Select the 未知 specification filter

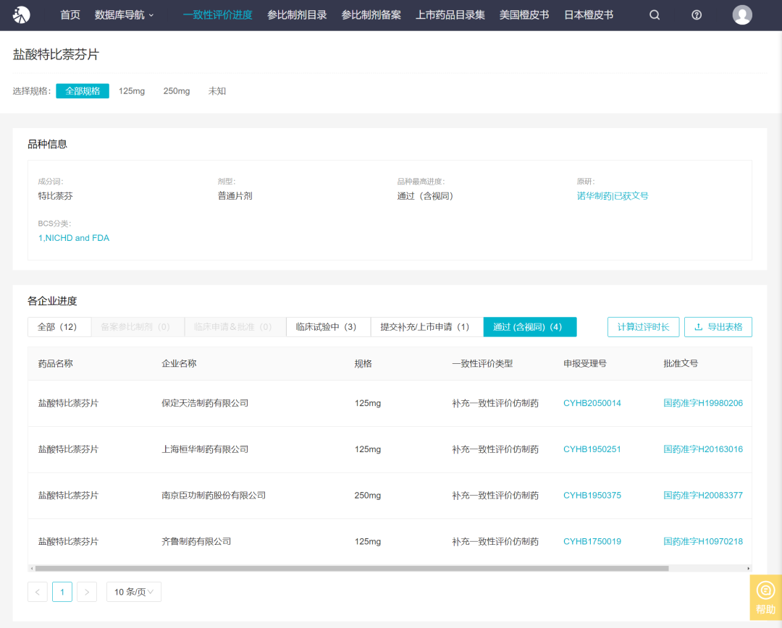pos(217,90)
